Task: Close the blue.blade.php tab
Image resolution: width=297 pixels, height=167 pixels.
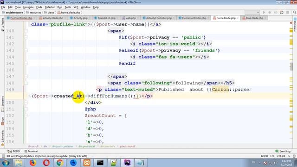Action: pyautogui.click(x=265, y=18)
